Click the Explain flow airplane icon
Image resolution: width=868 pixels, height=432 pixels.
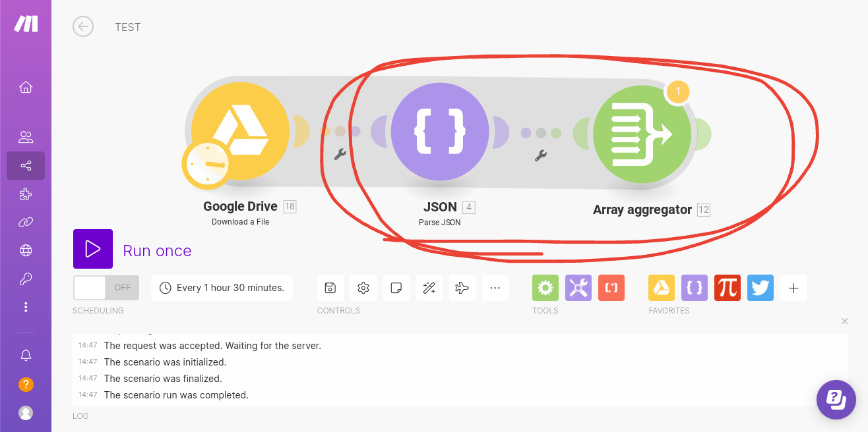click(x=462, y=288)
